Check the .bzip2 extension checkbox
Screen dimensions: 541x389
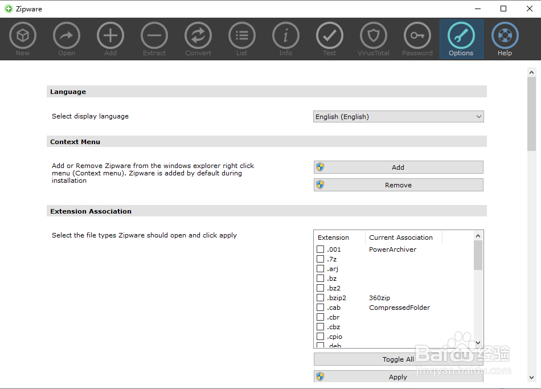coord(321,297)
